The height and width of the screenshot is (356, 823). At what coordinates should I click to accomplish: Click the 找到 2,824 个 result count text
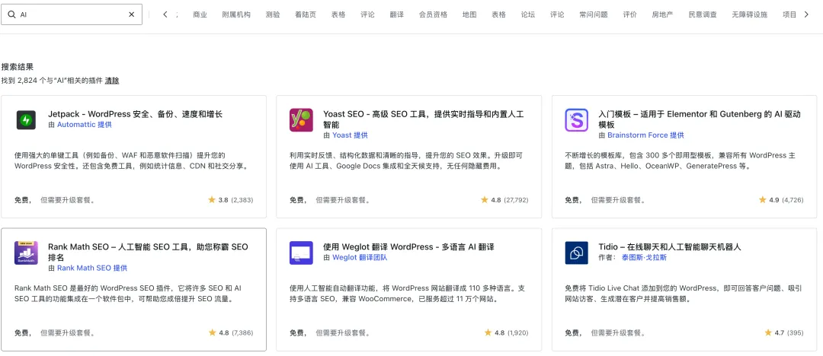(52, 81)
